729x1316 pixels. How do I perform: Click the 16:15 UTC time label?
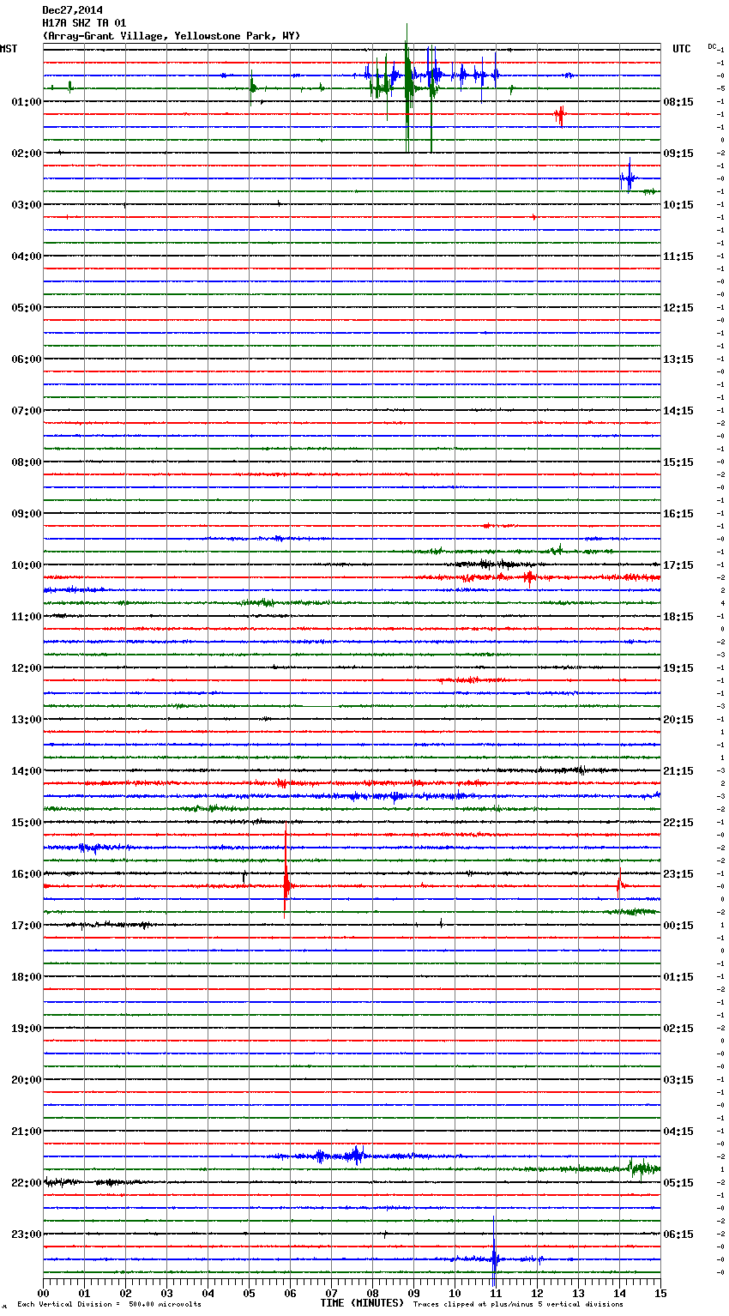678,514
